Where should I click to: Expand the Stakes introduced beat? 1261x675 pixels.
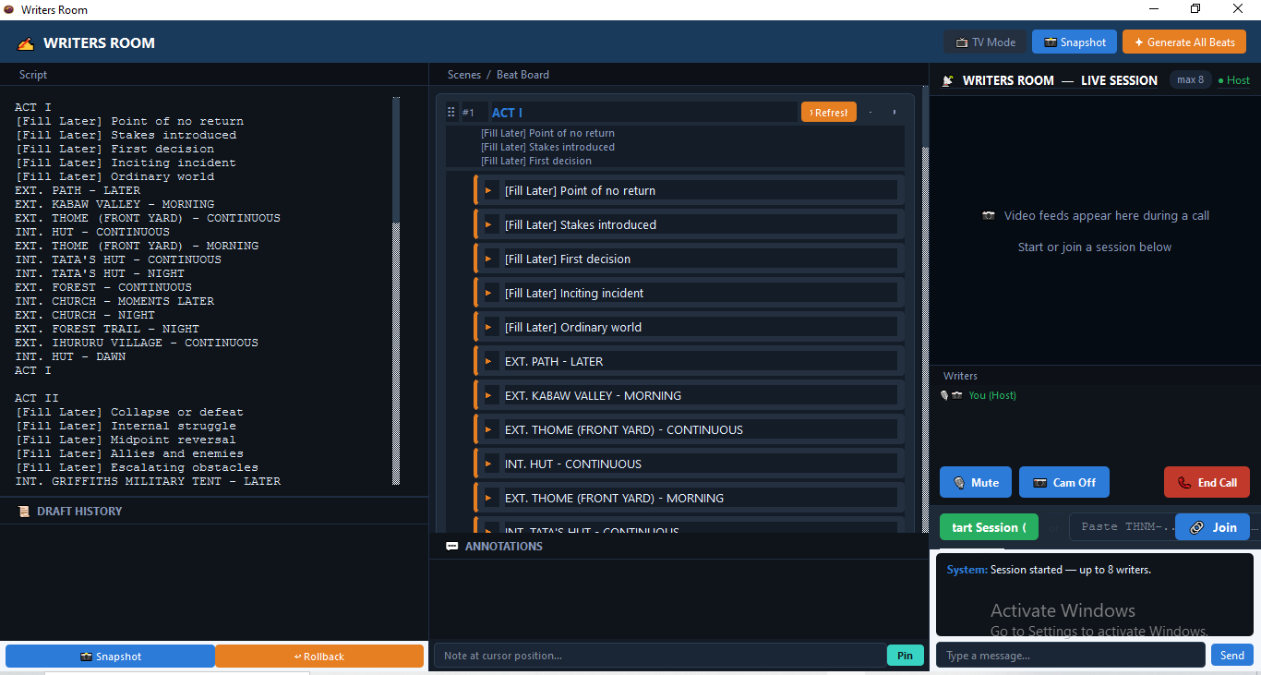click(x=488, y=224)
